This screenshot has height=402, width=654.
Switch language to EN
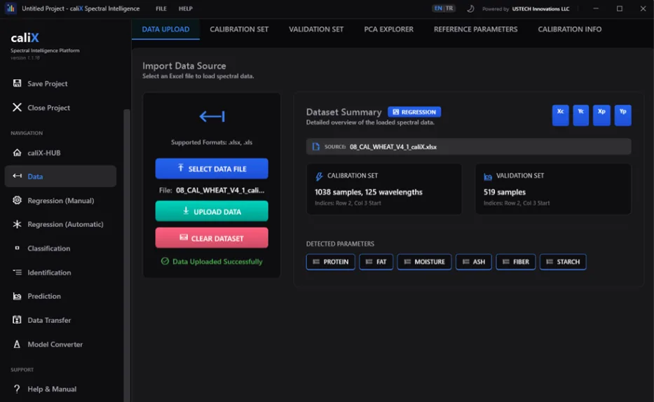click(x=438, y=8)
